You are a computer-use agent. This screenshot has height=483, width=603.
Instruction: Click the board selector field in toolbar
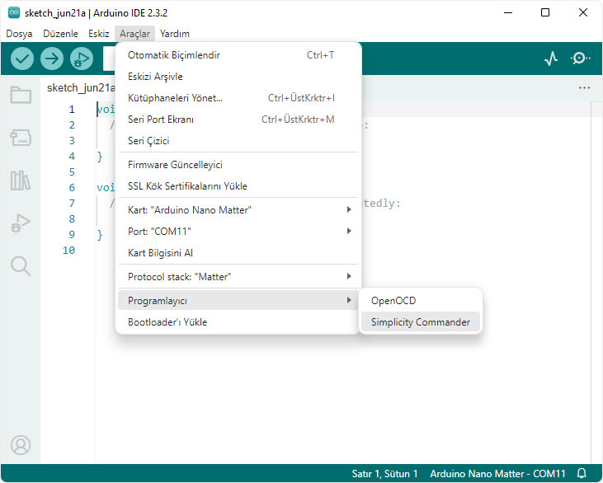pyautogui.click(x=109, y=59)
